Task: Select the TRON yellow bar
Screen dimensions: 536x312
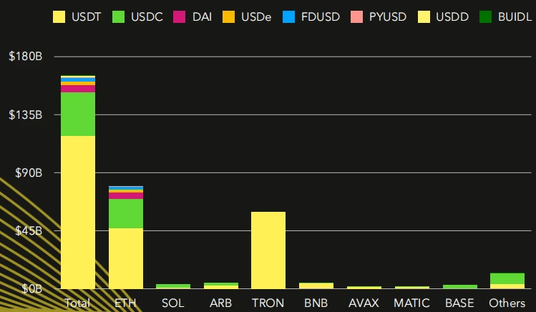Action: tap(268, 250)
